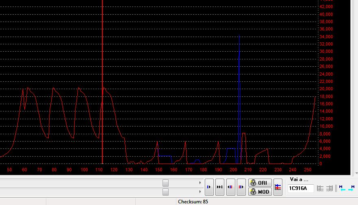Click the x-axis label 60
This screenshot has width=358, height=205.
coord(24,170)
